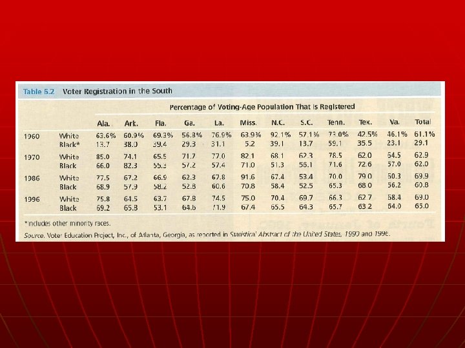
Task: Select the title 'Voter Registration in the South'
Action: coord(118,91)
